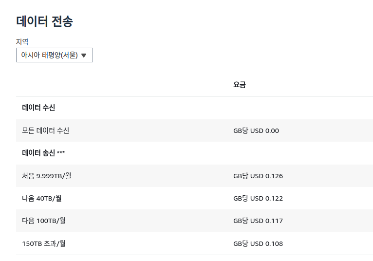373x261 pixels.
Task: Click the 데이터 송신 section header text
Action: (38, 153)
